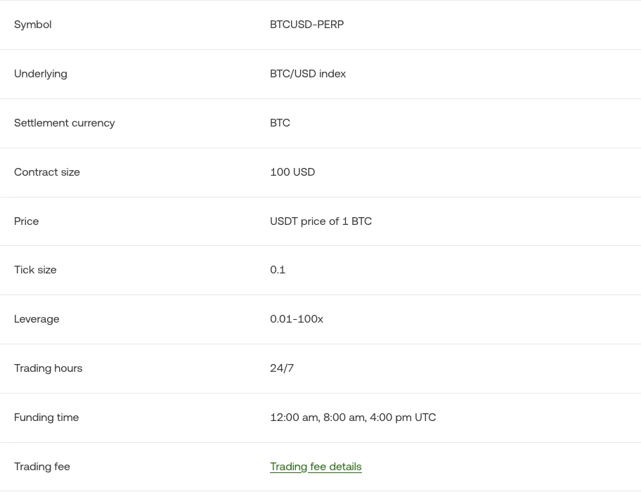This screenshot has height=492, width=641.
Task: Open the Trading fee details link
Action: (316, 466)
